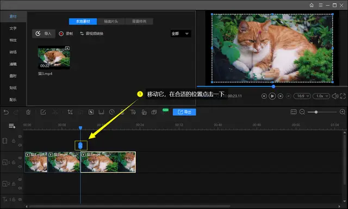The width and height of the screenshot is (348, 209).
Task: Click the preview progress slider handle
Action: tap(274, 87)
